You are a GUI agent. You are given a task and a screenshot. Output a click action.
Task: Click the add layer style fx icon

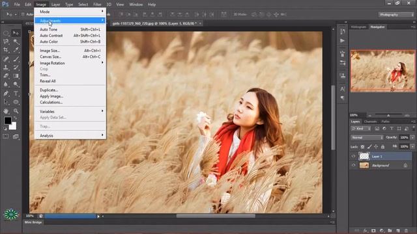(366, 231)
